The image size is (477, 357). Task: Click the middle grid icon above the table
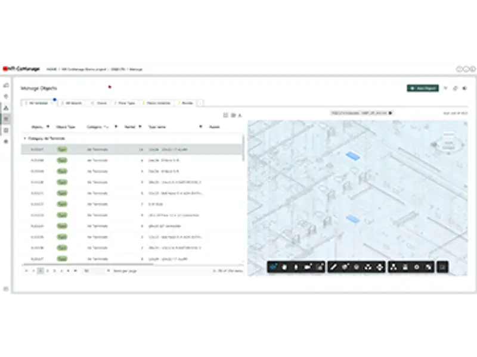(x=233, y=115)
